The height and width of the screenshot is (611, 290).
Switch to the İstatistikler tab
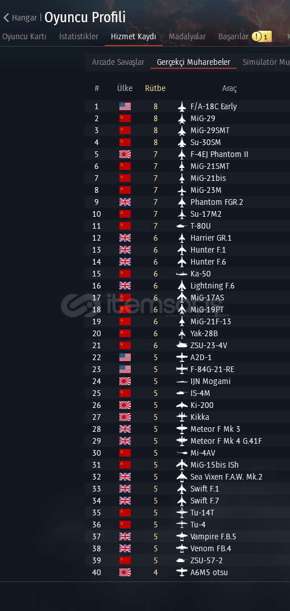(x=78, y=36)
